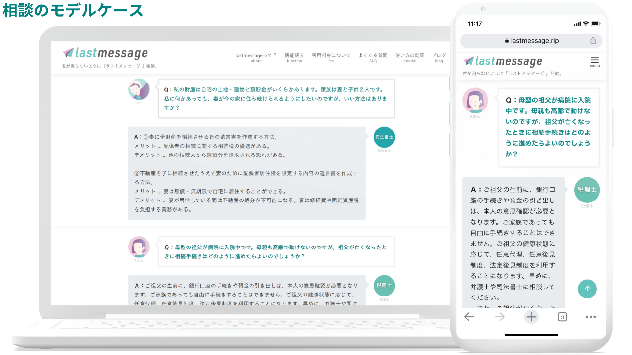Open the three-dots browser menu
Viewport: 632px width, 355px height.
591,317
